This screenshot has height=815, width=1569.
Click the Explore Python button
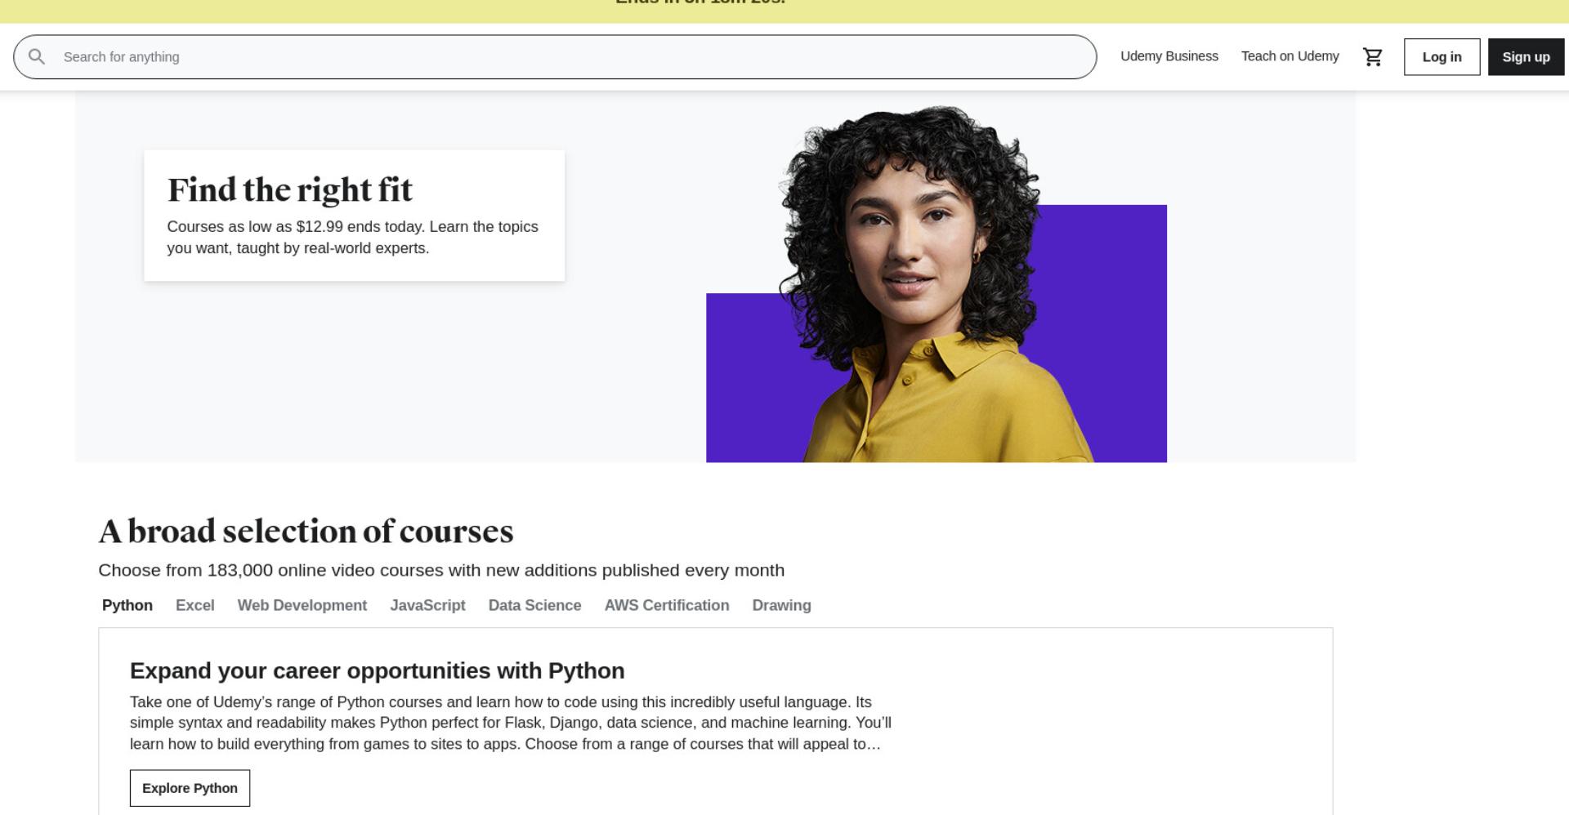[190, 788]
